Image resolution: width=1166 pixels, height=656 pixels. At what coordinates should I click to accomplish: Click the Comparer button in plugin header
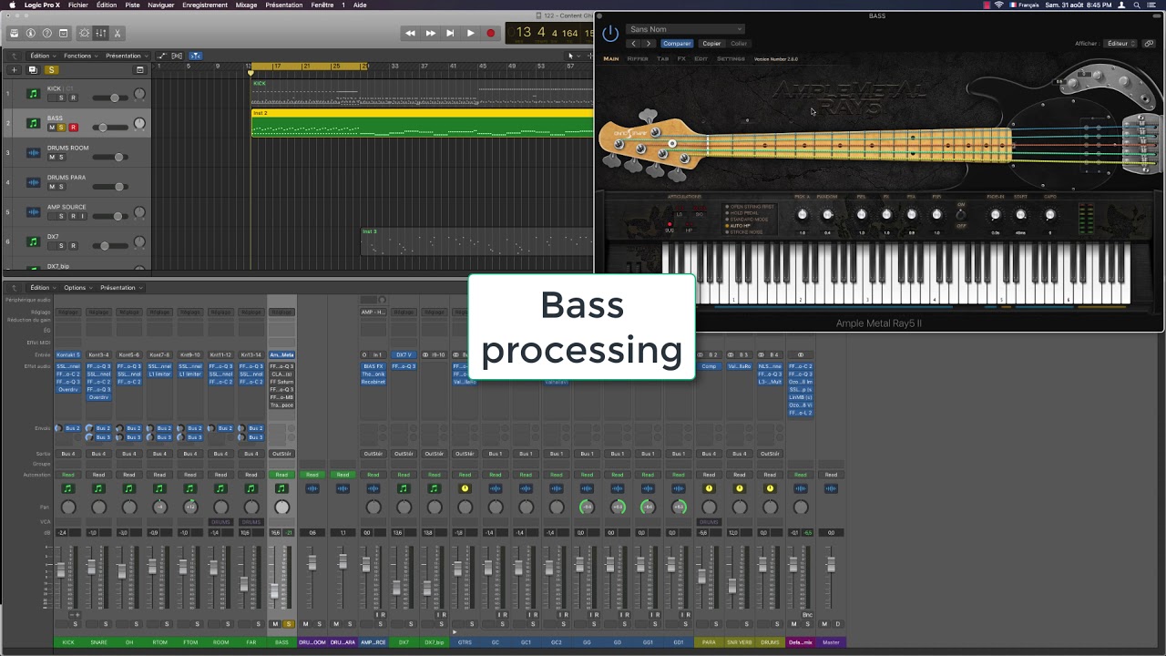(677, 43)
